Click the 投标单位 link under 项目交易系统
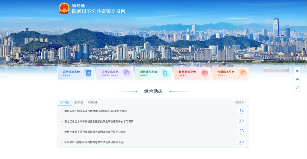Image resolution: width=307 pixels, height=159 pixels. 115,76
